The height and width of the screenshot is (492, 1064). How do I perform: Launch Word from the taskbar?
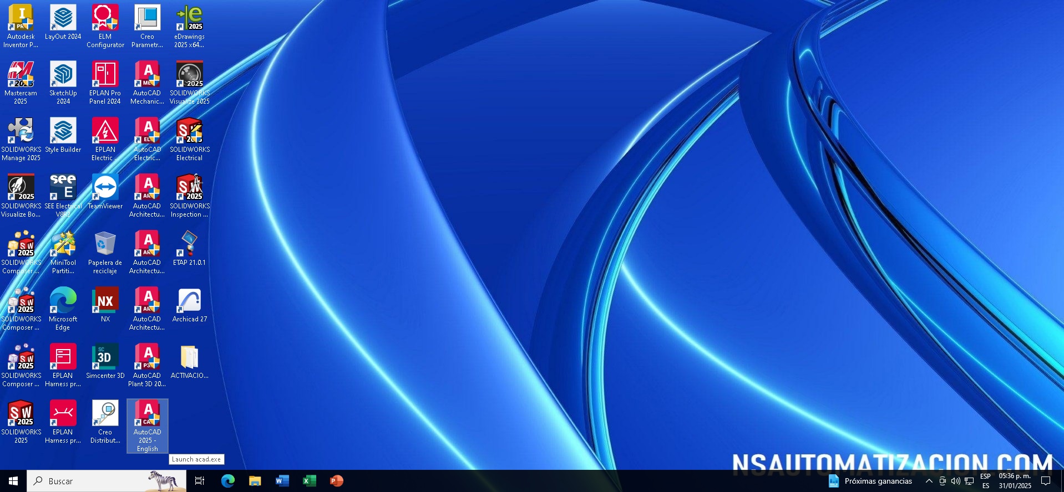[282, 481]
